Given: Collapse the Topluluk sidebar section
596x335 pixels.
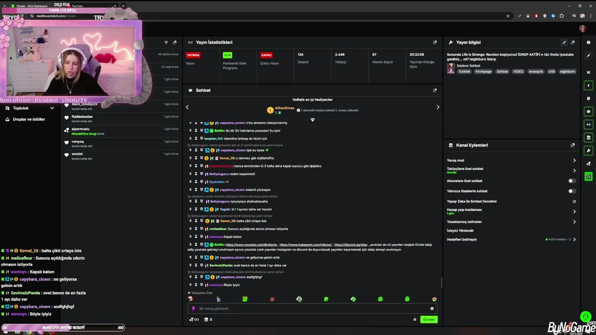Looking at the screenshot, I should (52, 108).
